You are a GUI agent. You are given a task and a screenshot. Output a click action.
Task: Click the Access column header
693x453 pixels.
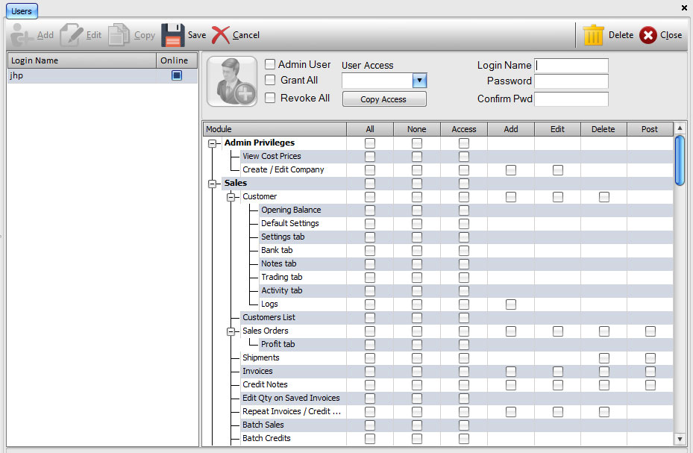point(464,129)
